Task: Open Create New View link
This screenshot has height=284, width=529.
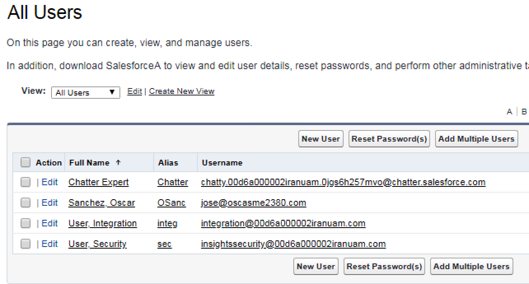Action: pos(182,91)
